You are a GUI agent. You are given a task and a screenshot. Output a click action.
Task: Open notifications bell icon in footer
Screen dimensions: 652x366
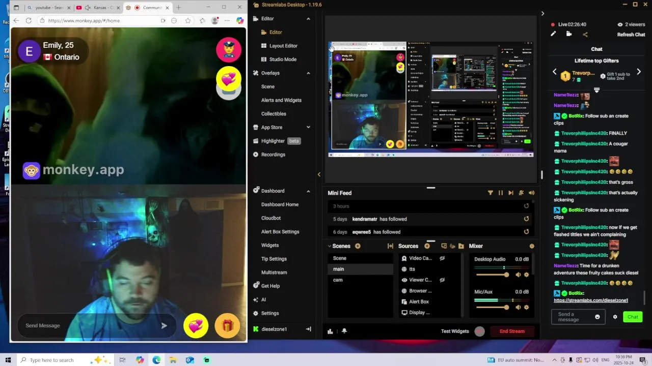coord(344,331)
